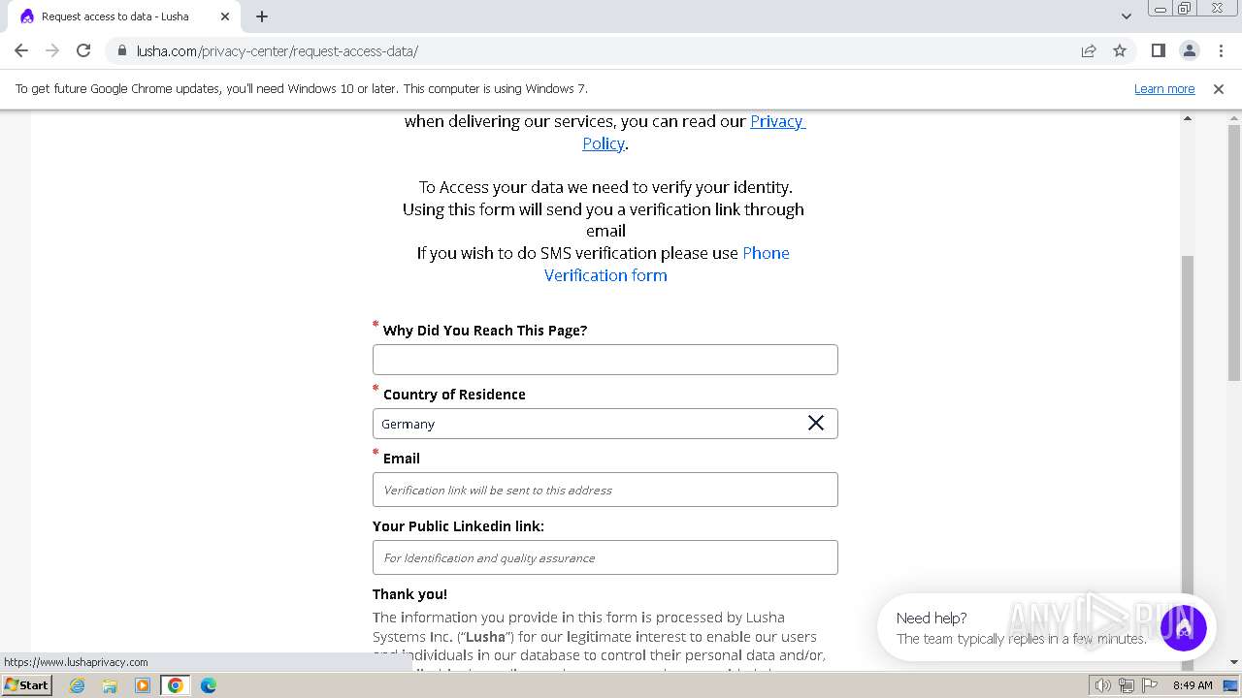
Task: Click the Thank you! heading text
Action: (x=409, y=594)
